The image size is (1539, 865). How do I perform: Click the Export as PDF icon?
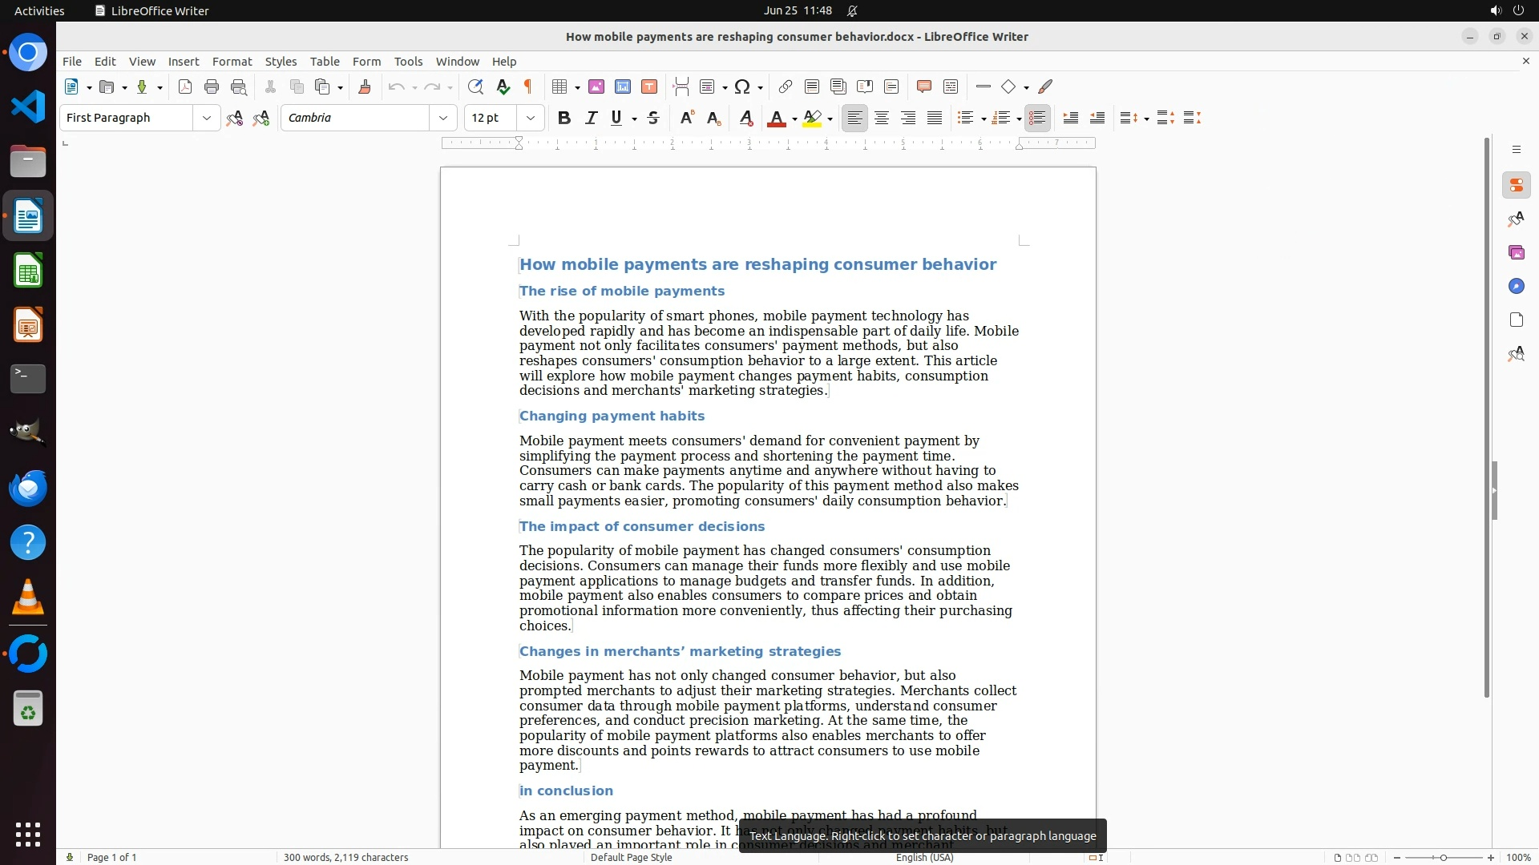pos(185,86)
